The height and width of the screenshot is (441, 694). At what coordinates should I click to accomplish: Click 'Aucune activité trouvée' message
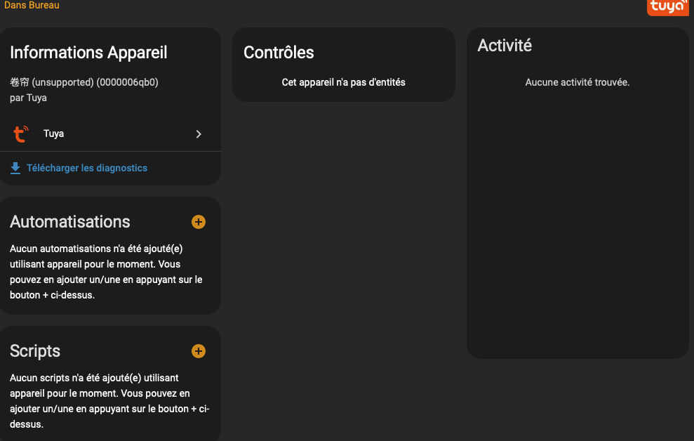(577, 82)
